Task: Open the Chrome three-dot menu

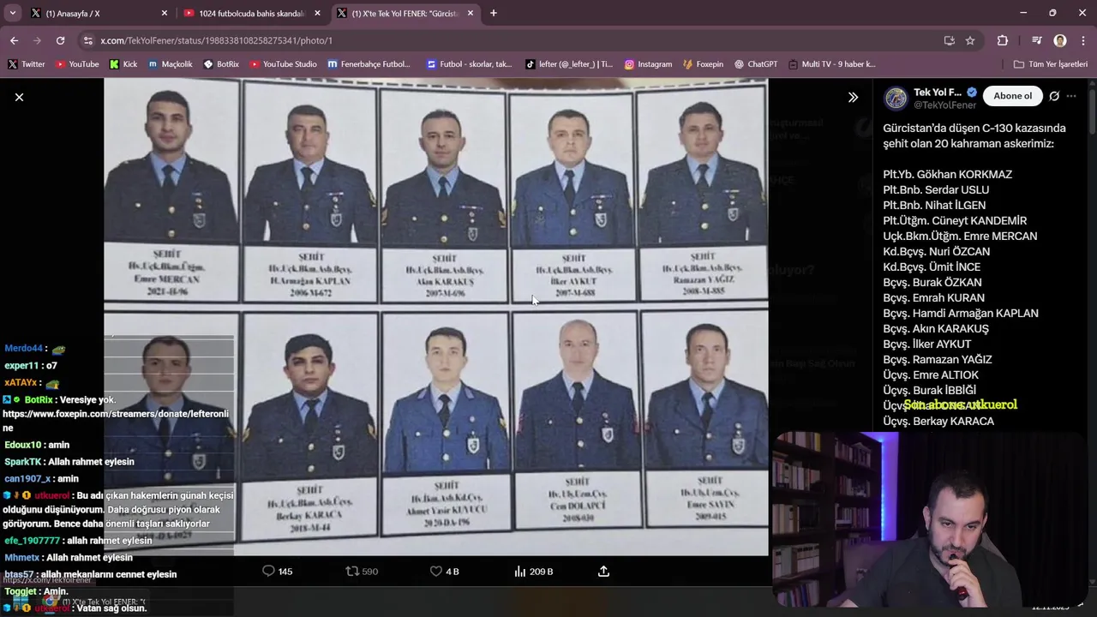Action: (x=1082, y=40)
